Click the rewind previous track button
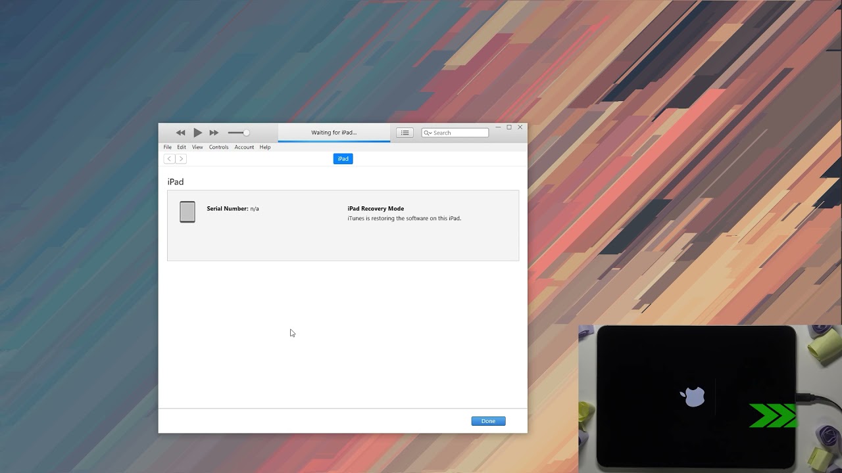The height and width of the screenshot is (473, 842). (180, 133)
